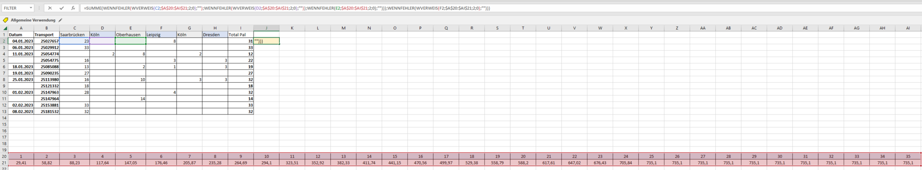Select transport number 25054775
The height and width of the screenshot is (170, 922).
tap(47, 60)
